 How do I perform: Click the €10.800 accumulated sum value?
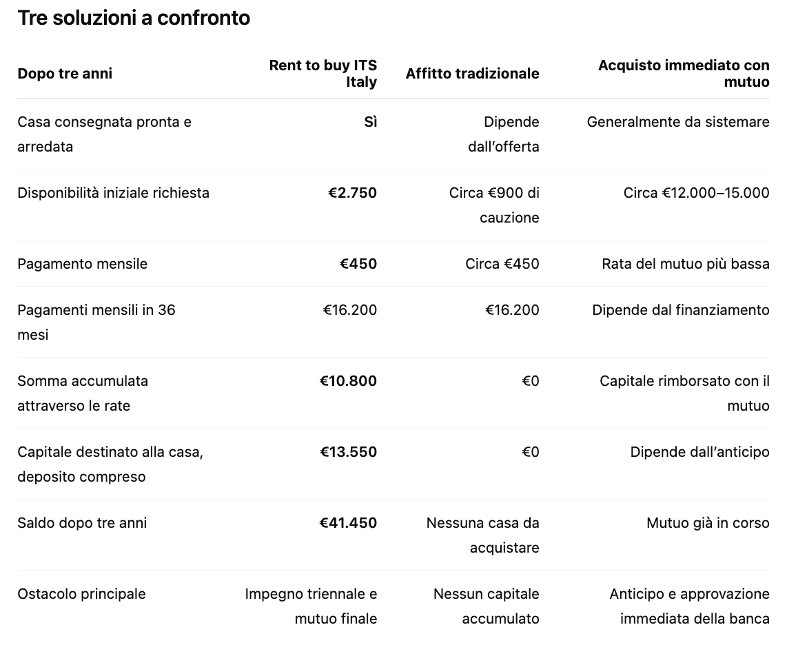point(348,381)
